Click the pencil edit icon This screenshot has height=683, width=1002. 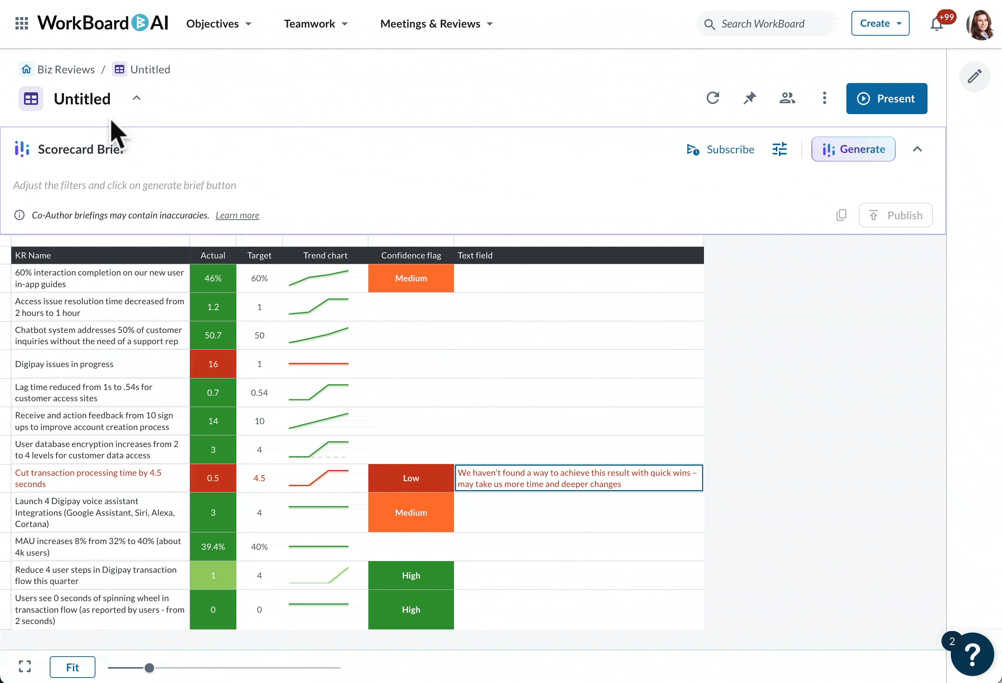click(974, 77)
